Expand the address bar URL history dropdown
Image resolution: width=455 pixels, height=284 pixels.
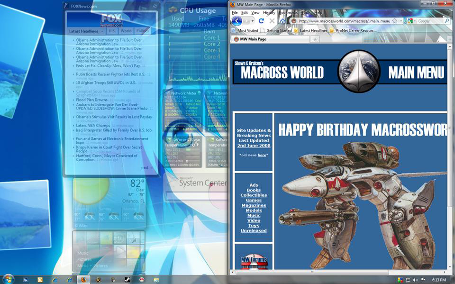click(x=401, y=21)
